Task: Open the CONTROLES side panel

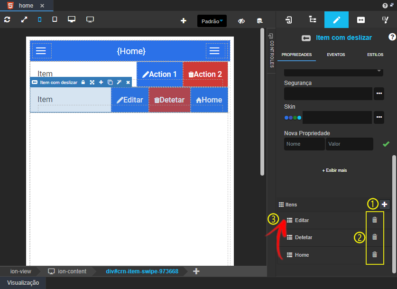Action: pos(271,51)
